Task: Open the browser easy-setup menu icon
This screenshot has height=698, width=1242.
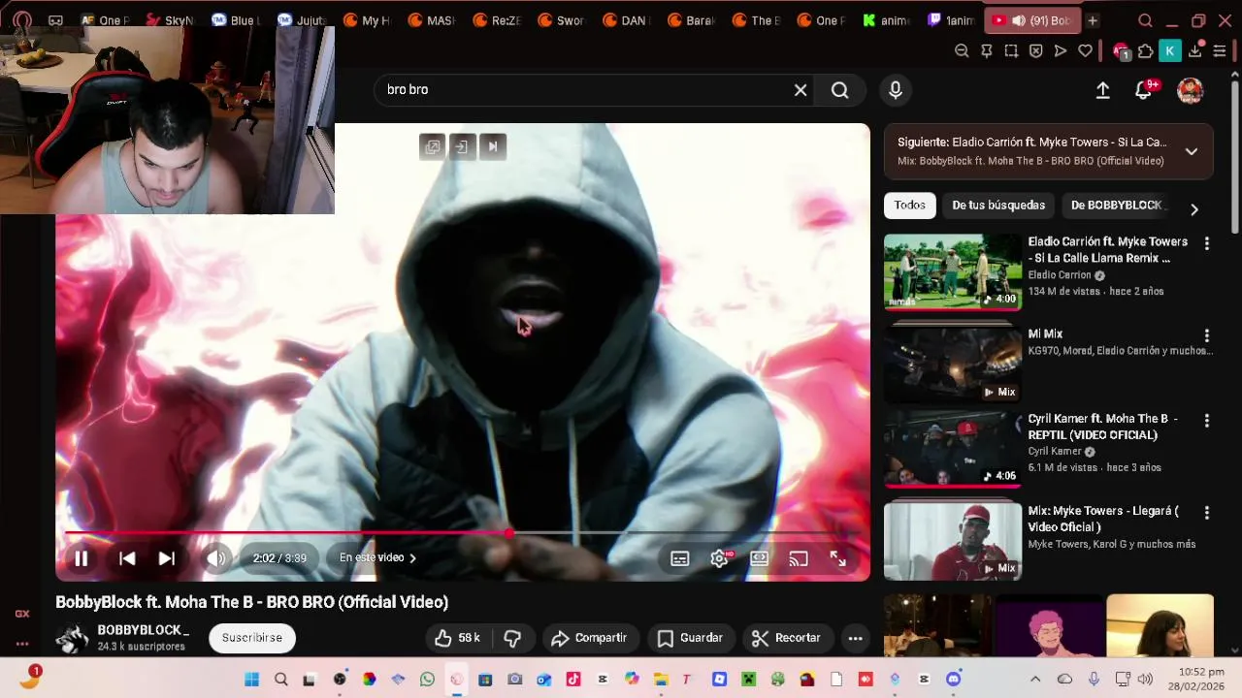Action: coord(1220,51)
